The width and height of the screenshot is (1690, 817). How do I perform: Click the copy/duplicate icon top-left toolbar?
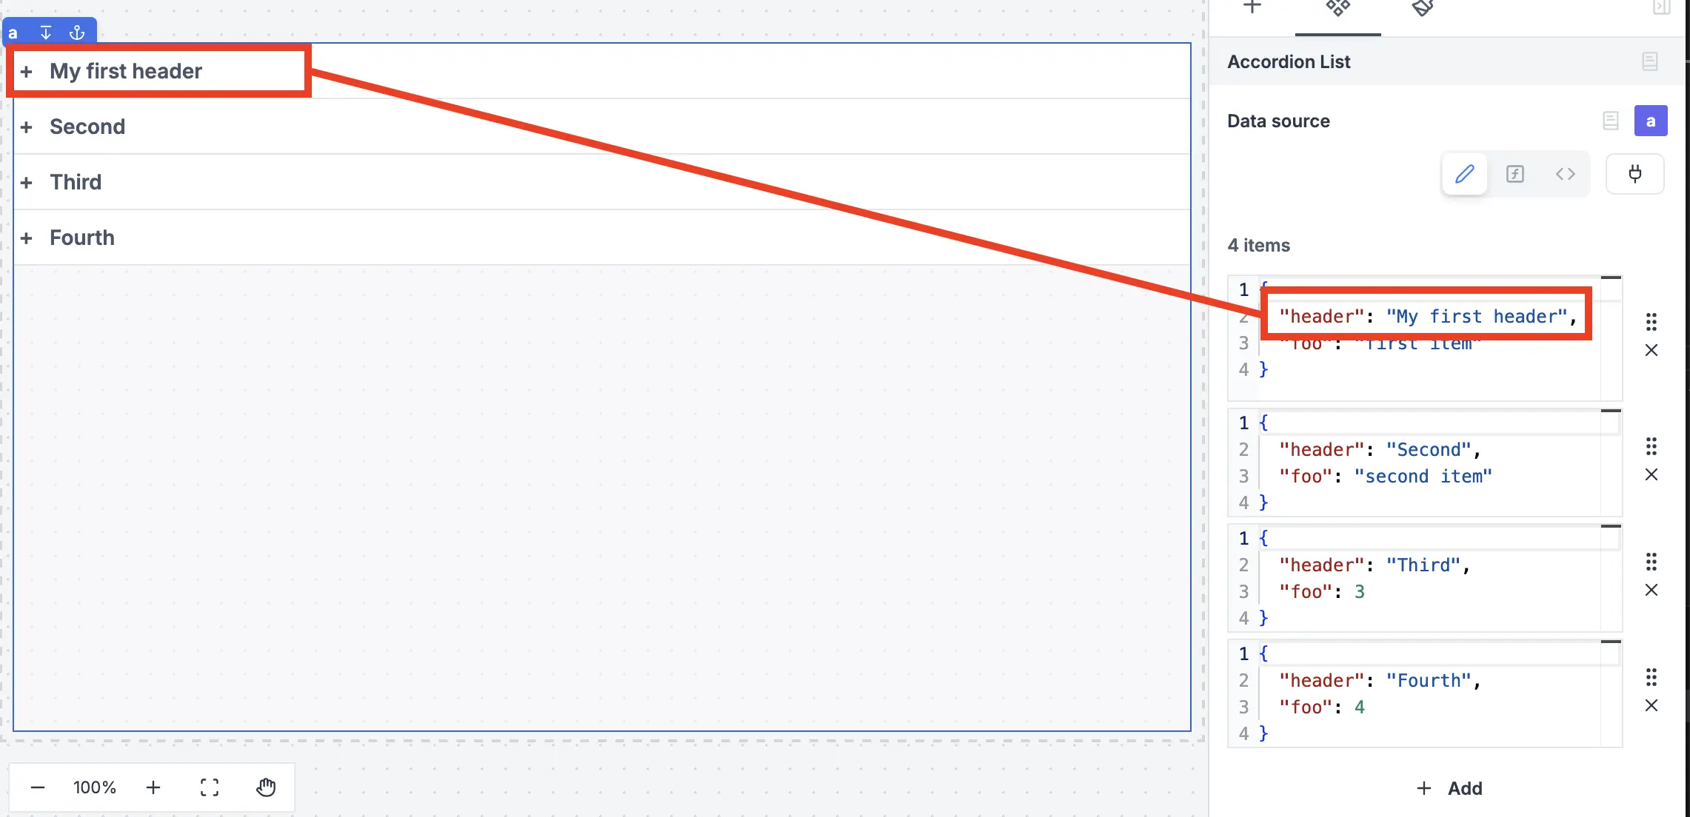coord(45,33)
